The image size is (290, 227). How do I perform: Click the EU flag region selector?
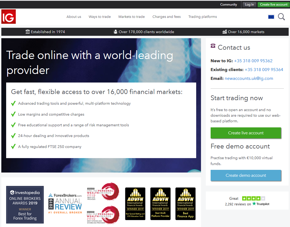pyautogui.click(x=271, y=17)
